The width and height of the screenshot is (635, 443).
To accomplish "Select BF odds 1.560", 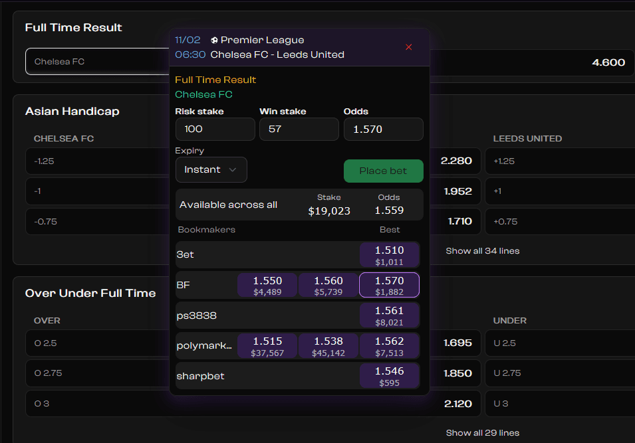I will (x=328, y=285).
